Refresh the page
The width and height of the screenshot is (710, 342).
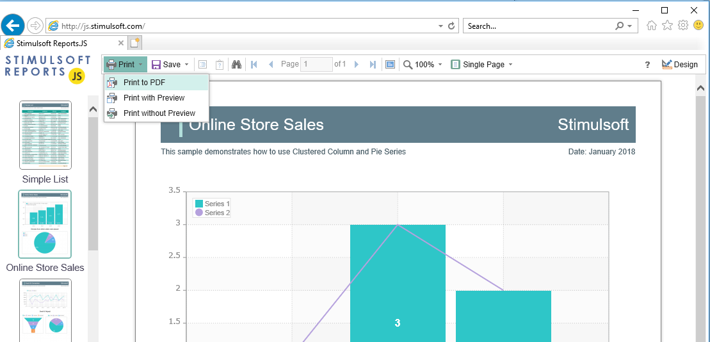451,26
